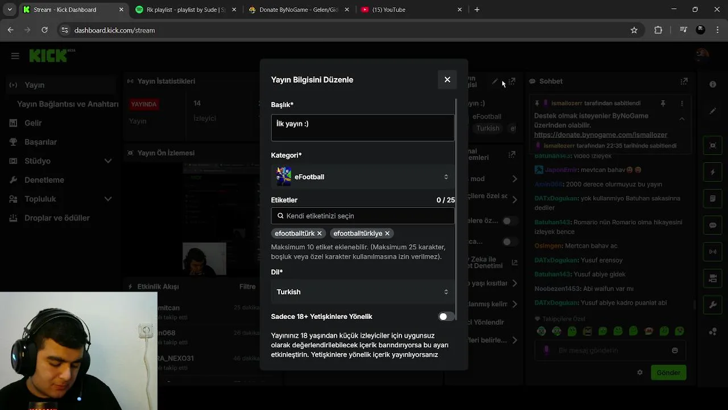Viewport: 728px width, 410px height.
Task: Click the edit pencil beside stream info panel
Action: [495, 81]
